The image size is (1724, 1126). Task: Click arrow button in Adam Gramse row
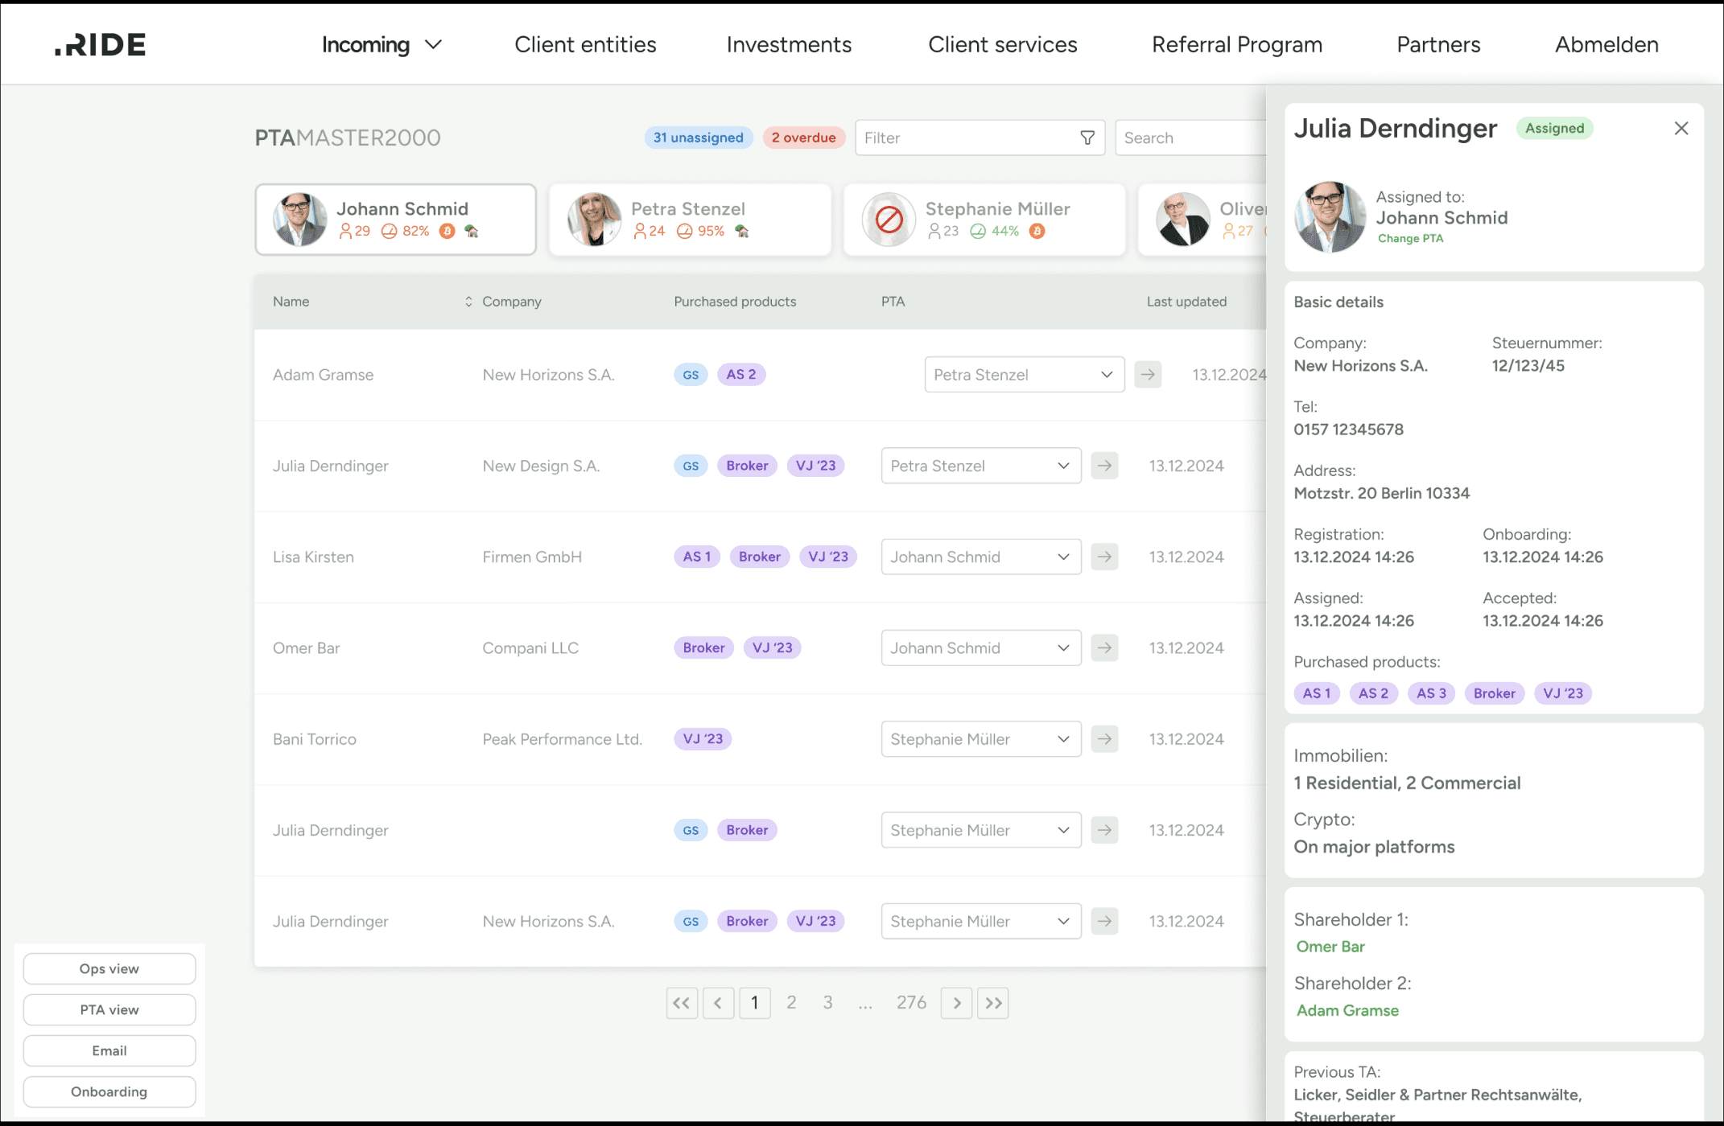tap(1148, 375)
